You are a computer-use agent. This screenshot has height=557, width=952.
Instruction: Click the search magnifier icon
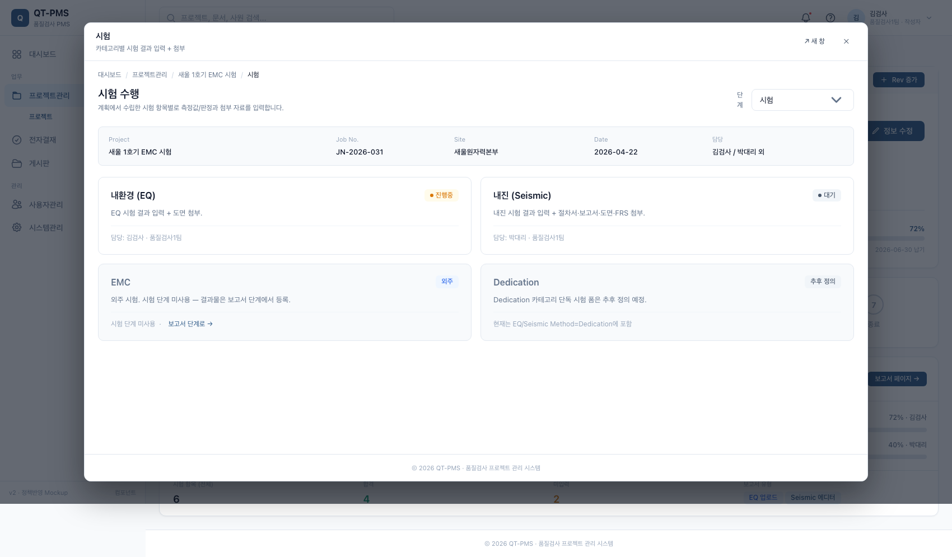[x=171, y=18]
